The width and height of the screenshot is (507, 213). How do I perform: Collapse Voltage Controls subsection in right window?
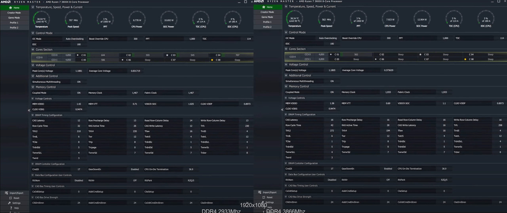286,98
